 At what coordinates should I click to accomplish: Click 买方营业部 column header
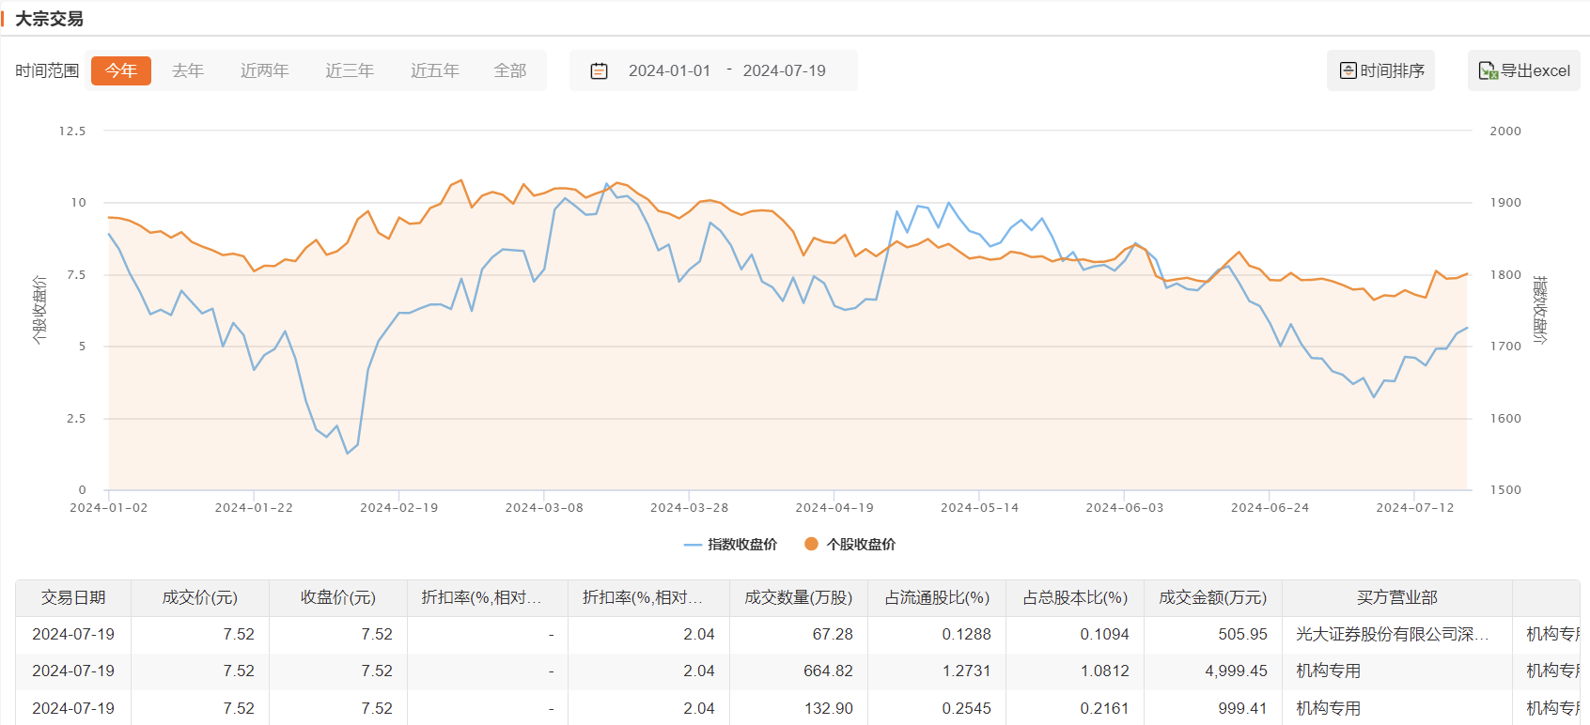[x=1396, y=598]
